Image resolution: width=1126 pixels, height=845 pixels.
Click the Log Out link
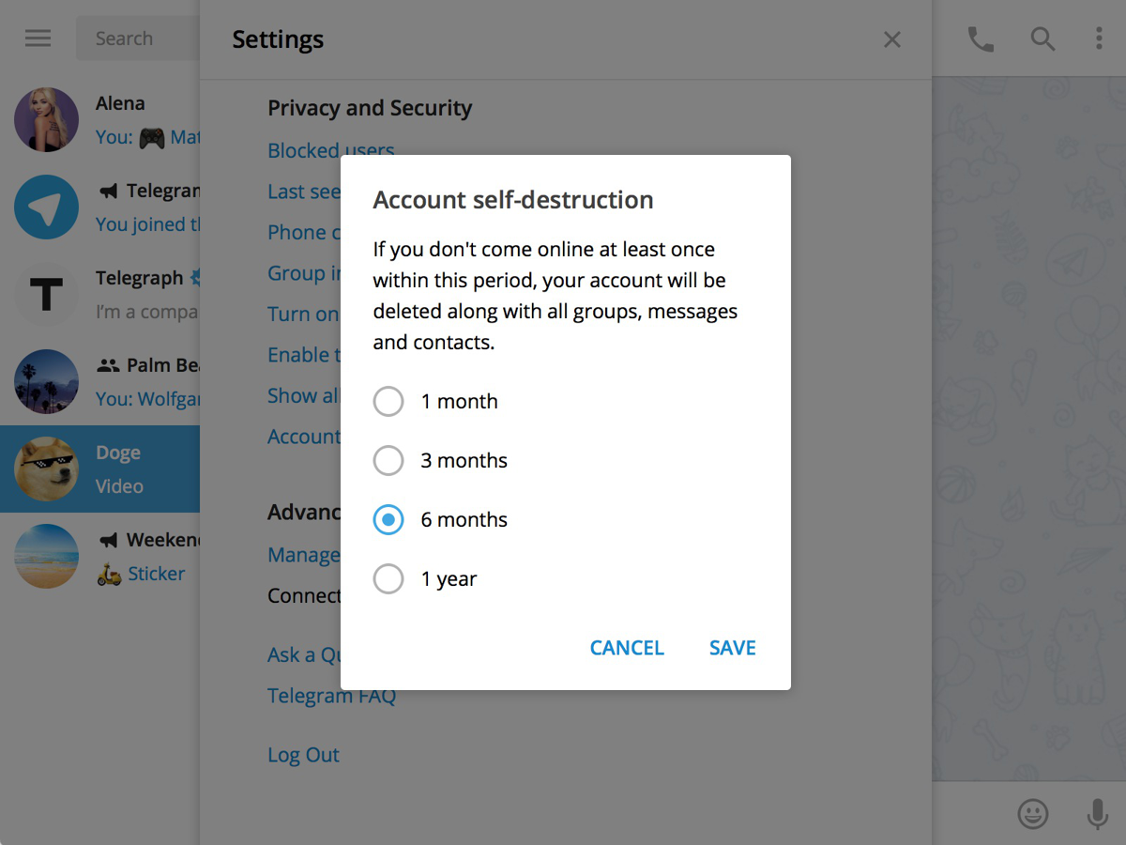[x=303, y=755]
